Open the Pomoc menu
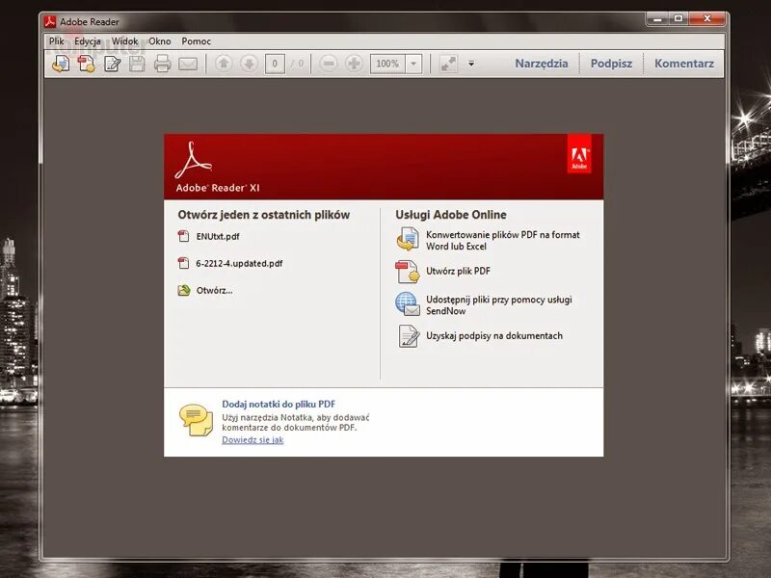The height and width of the screenshot is (578, 771). click(197, 41)
